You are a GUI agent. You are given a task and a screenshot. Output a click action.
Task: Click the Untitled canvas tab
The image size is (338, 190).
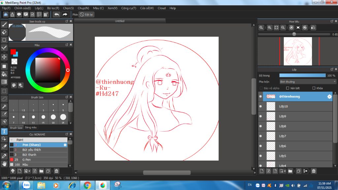click(119, 21)
